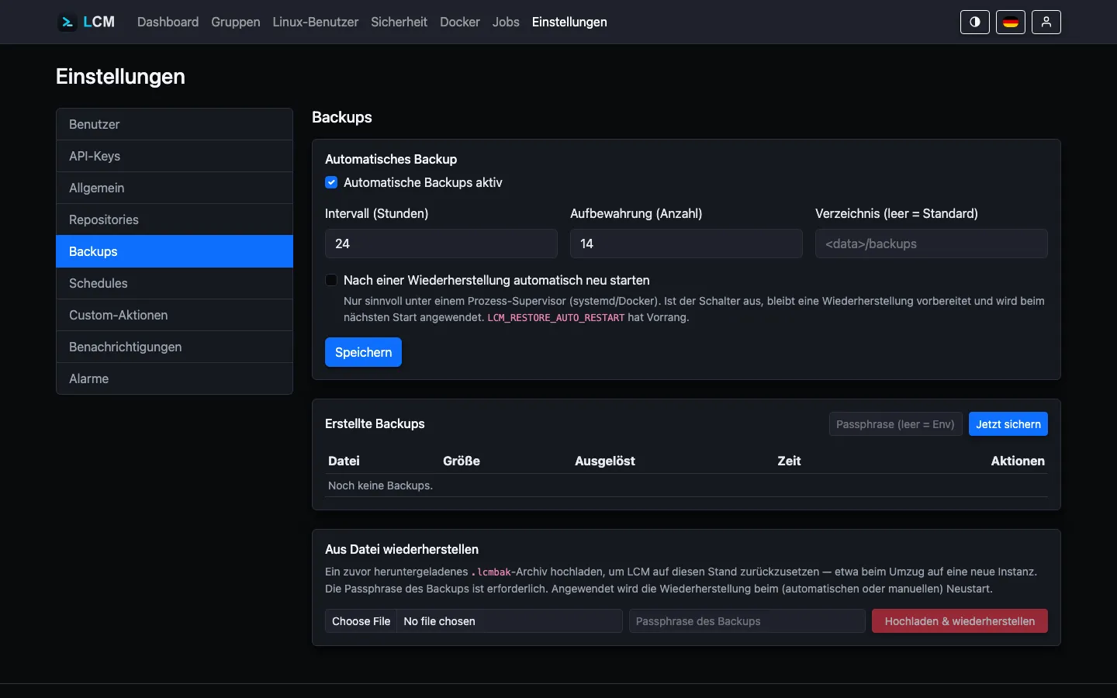1117x698 pixels.
Task: Focus the Passphrase (leer = Env) field
Action: [x=896, y=424]
